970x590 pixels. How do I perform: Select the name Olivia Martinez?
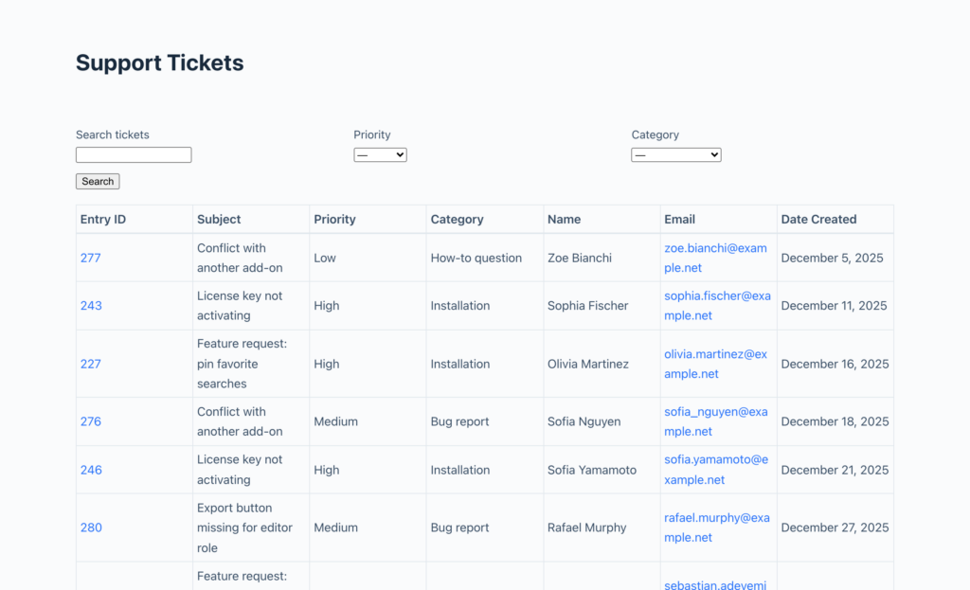[x=588, y=364]
